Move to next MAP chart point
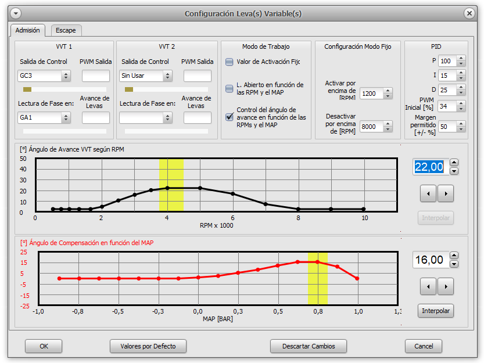 [x=446, y=287]
